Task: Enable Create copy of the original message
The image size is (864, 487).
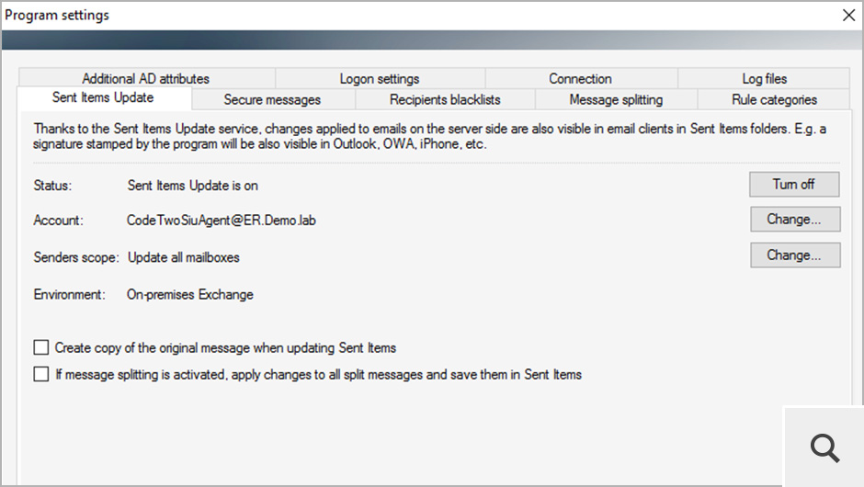Action: pyautogui.click(x=41, y=347)
